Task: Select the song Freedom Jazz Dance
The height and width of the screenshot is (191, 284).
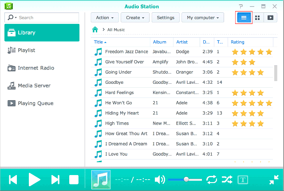Action: [182, 52]
